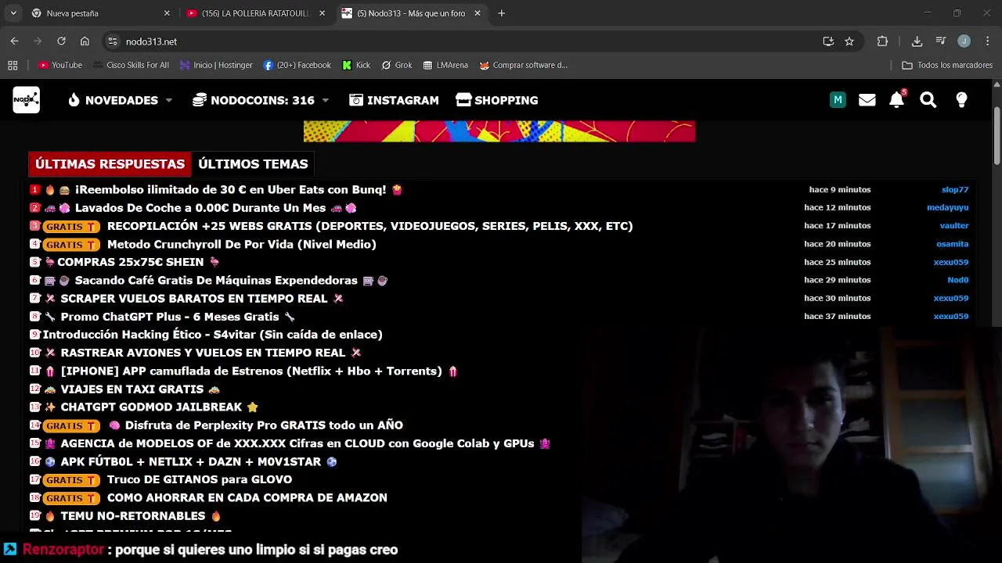Open a new browser tab
This screenshot has height=563, width=1002.
(502, 13)
